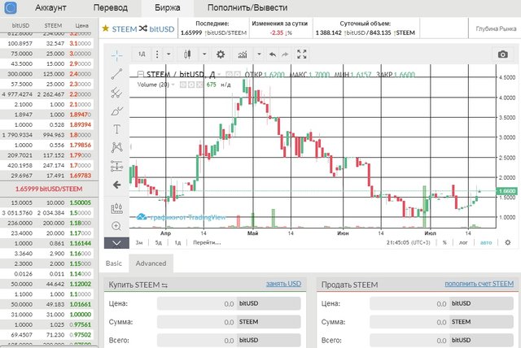This screenshot has height=348, width=521.
Task: Select the patterns drawing tool
Action: click(x=116, y=147)
